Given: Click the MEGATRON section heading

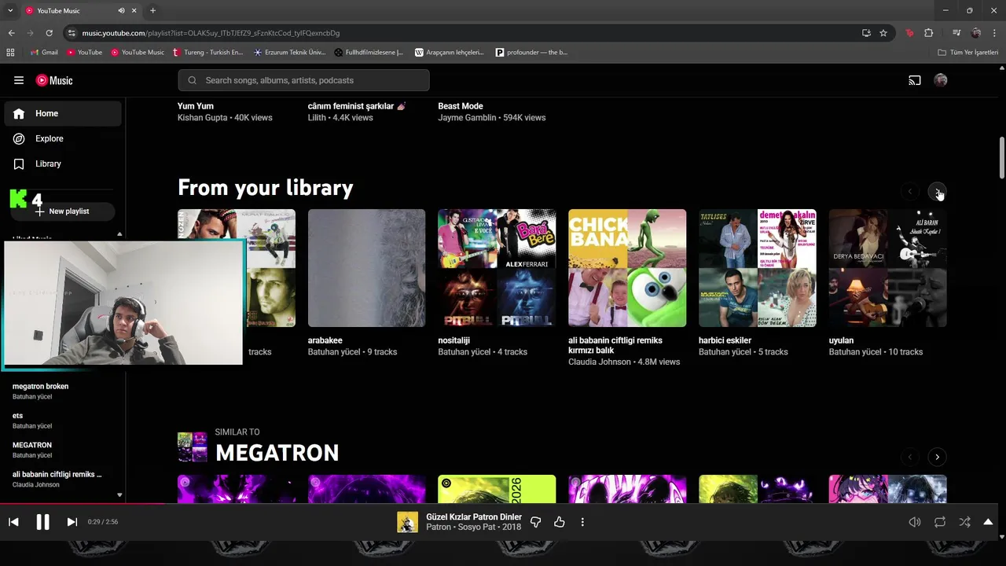Looking at the screenshot, I should click(277, 453).
